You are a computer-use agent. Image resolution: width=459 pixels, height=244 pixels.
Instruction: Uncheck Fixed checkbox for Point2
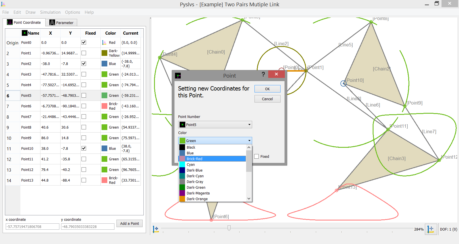click(x=84, y=64)
